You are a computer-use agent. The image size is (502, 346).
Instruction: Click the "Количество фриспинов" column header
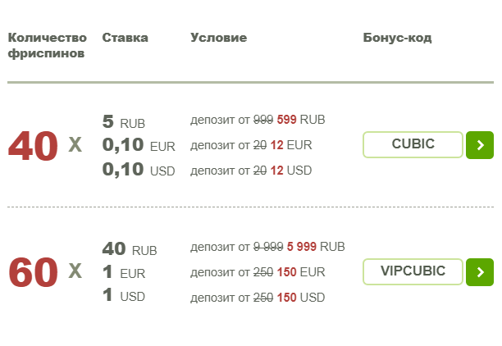47,46
